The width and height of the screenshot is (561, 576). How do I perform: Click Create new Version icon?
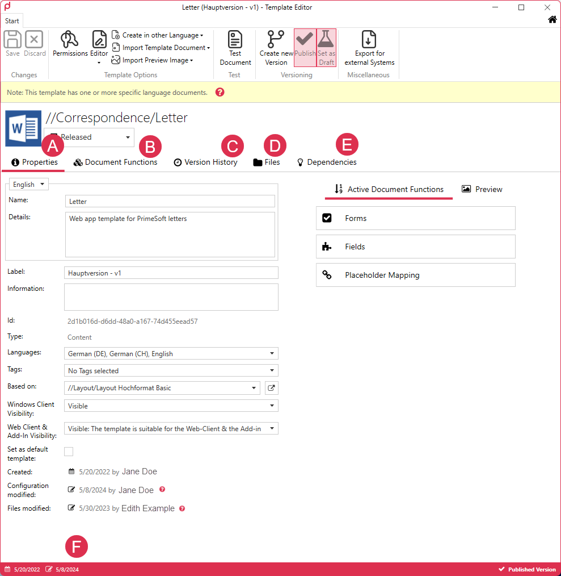pos(276,39)
